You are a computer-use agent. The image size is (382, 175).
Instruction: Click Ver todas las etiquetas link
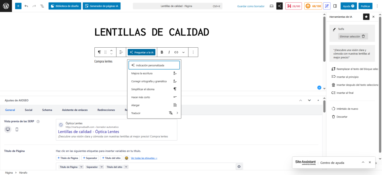[x=144, y=158]
